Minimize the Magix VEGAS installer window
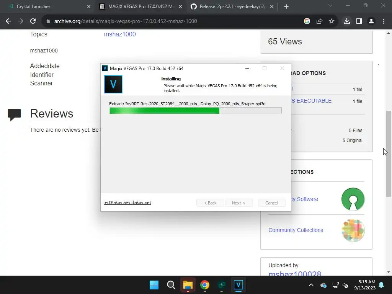 point(247,68)
